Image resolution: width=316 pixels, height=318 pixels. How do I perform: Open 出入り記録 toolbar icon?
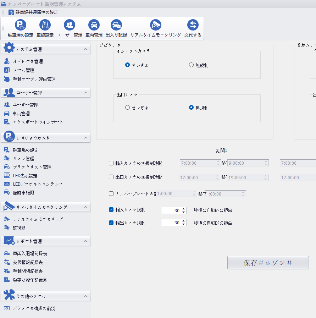point(116,25)
